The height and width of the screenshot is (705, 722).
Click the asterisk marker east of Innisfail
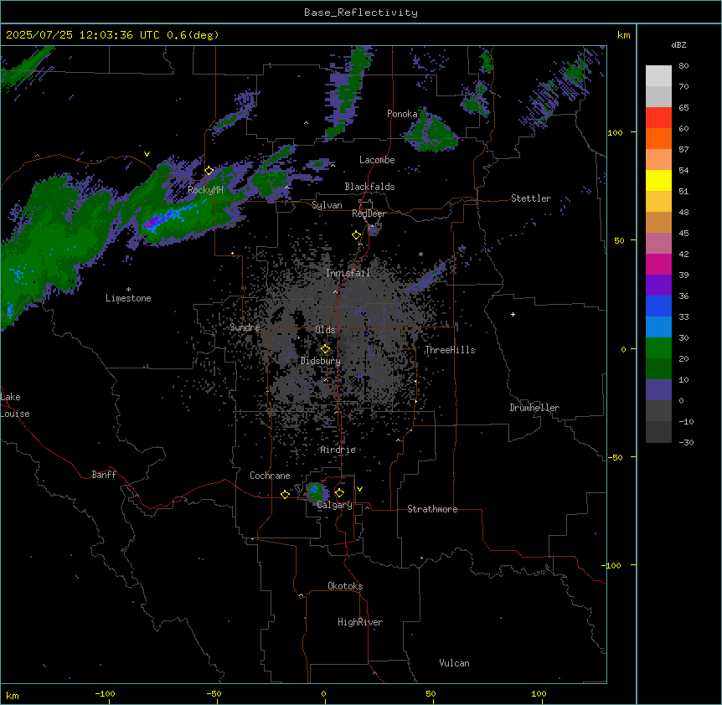420,254
